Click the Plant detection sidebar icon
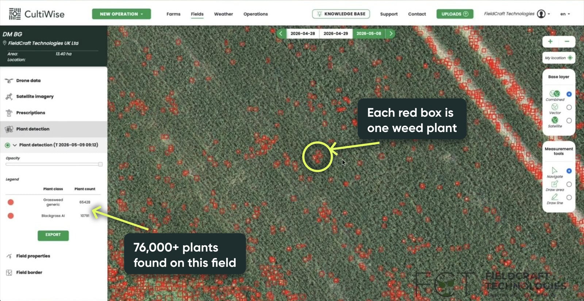584x301 pixels. [9, 129]
